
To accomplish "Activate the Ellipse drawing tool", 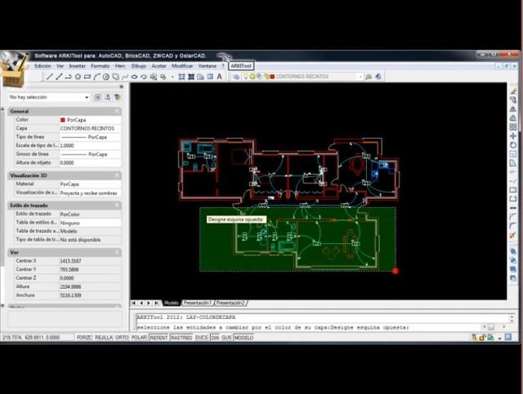I will (134, 77).
